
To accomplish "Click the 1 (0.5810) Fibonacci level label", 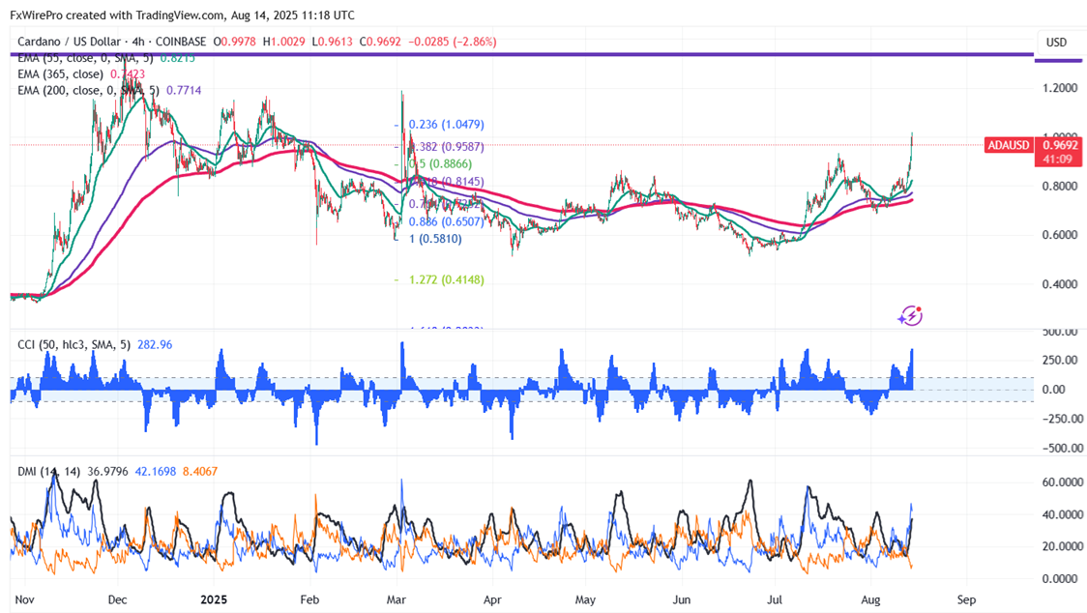I will [435, 239].
